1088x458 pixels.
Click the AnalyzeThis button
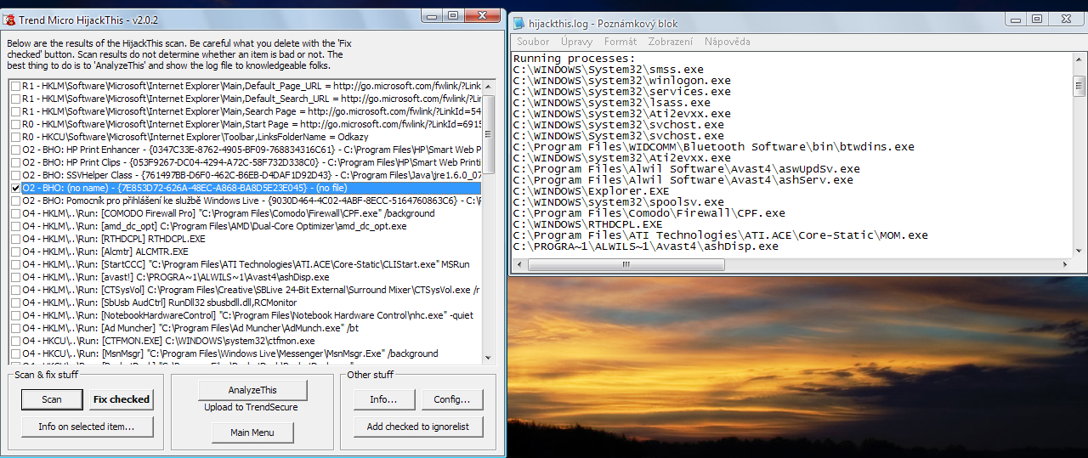point(252,390)
